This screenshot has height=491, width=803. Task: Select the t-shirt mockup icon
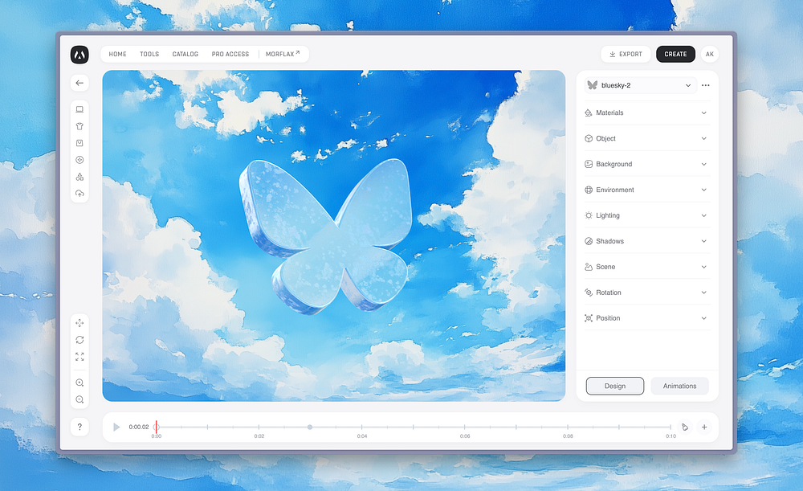(79, 126)
